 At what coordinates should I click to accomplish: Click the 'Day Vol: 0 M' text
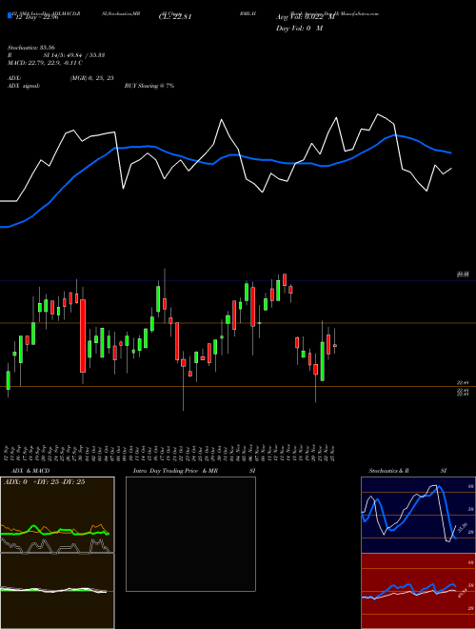[x=299, y=29]
